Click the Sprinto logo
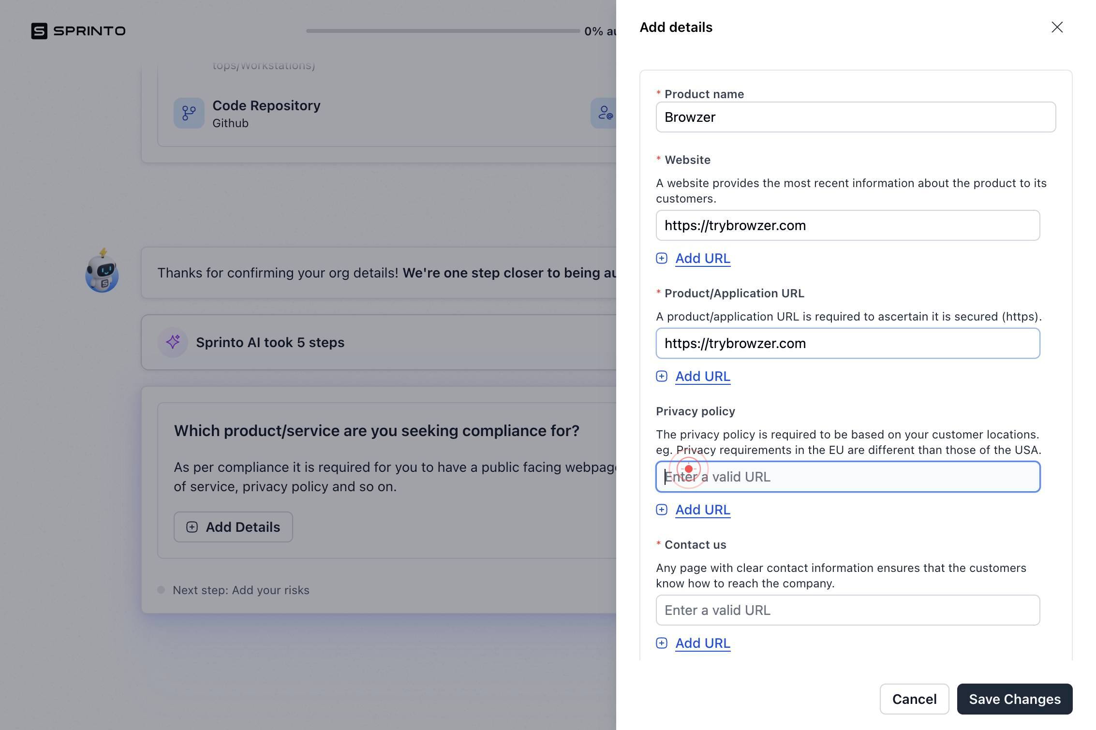The width and height of the screenshot is (1096, 730). [78, 31]
